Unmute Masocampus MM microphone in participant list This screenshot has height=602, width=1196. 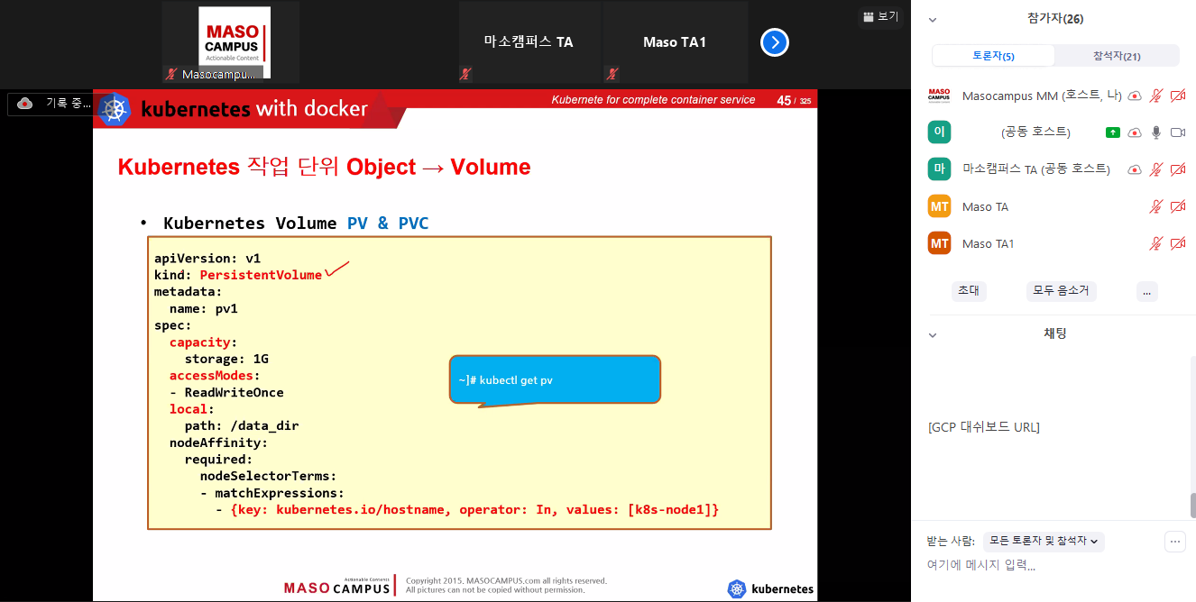click(1156, 96)
